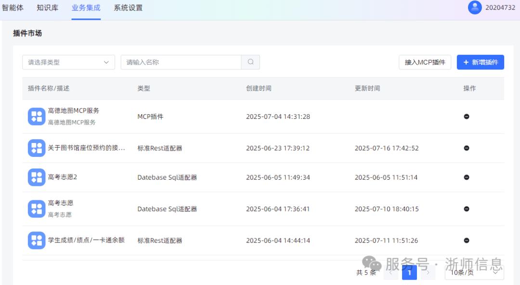The image size is (520, 285).
Task: Open the 系统设置 tab
Action: [x=128, y=8]
